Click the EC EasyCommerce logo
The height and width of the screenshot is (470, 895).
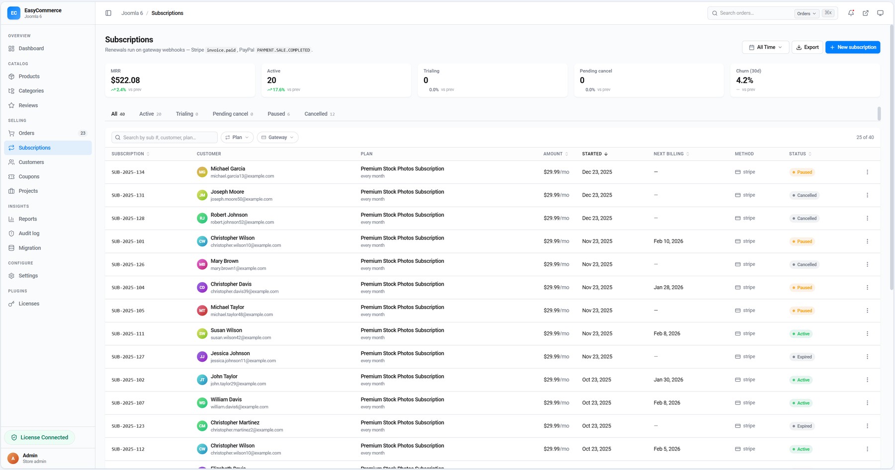14,13
